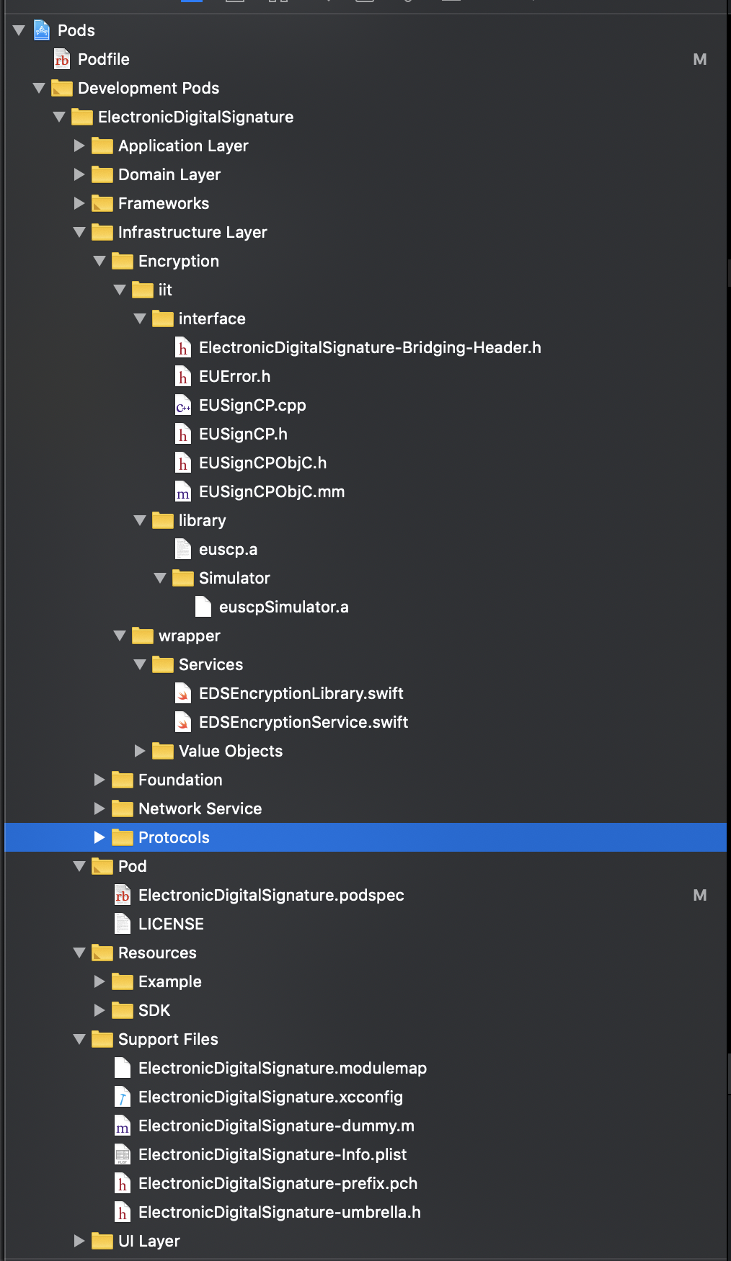The width and height of the screenshot is (731, 1261).
Task: Select the ElectronicDigitalSignature.podspec file name
Action: 271,895
